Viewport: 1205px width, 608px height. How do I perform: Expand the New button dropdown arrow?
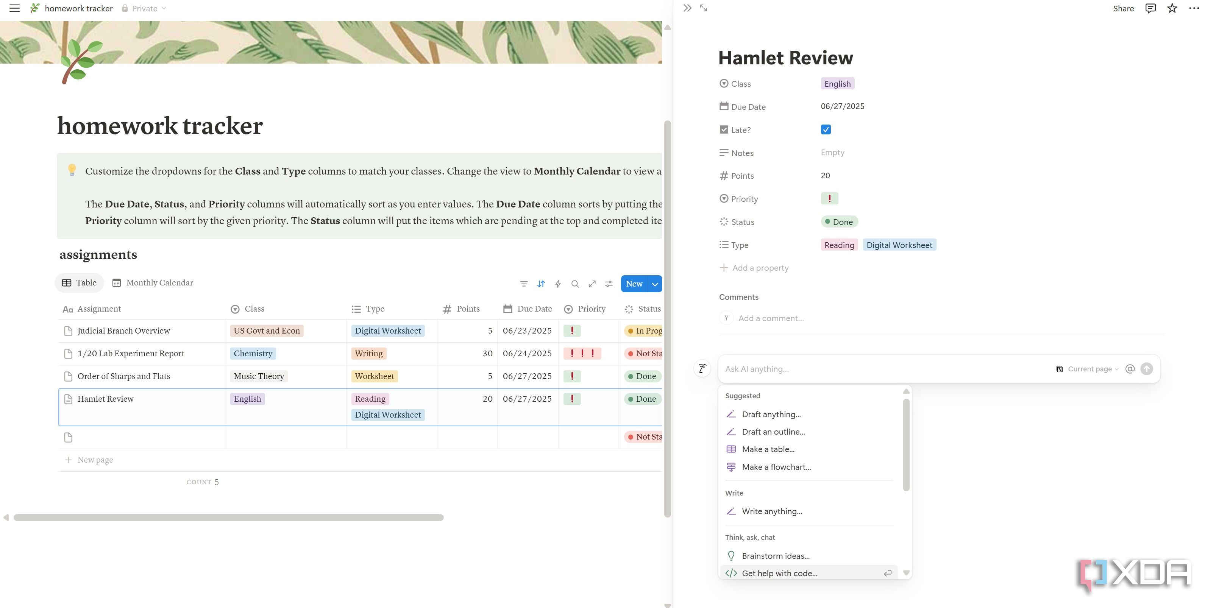655,284
